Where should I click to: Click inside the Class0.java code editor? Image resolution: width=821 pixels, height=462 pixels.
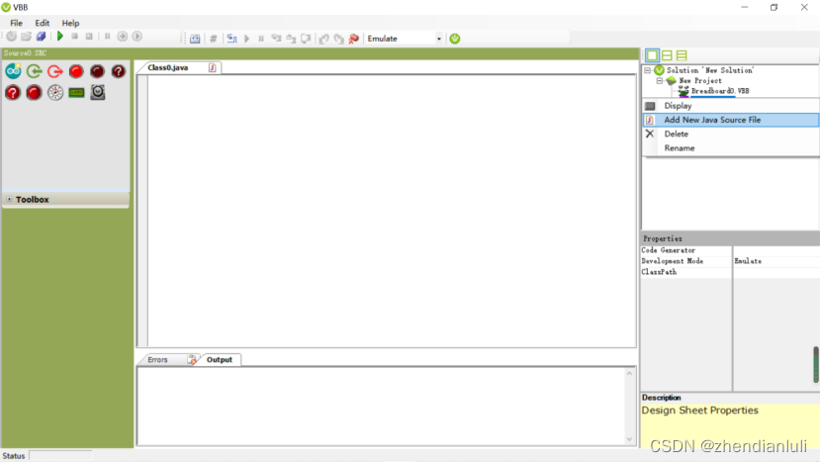pyautogui.click(x=392, y=211)
